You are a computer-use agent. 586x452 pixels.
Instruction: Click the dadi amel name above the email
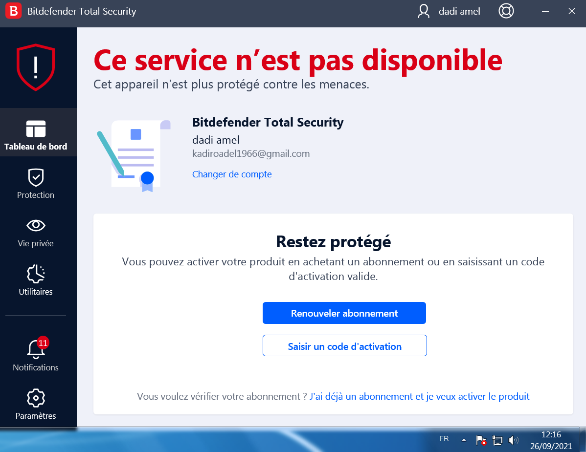pyautogui.click(x=216, y=140)
